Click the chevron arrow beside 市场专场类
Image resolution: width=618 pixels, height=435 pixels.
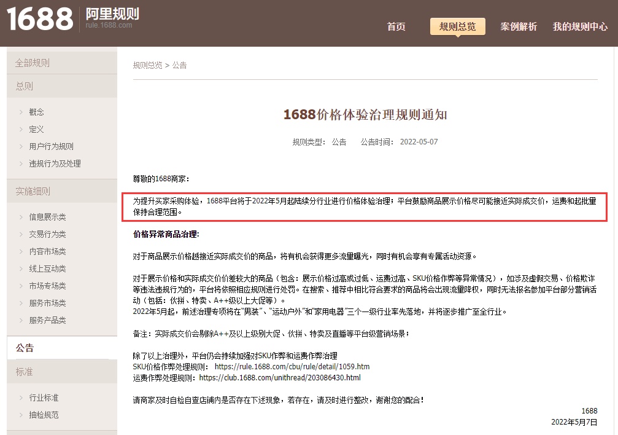click(21, 286)
